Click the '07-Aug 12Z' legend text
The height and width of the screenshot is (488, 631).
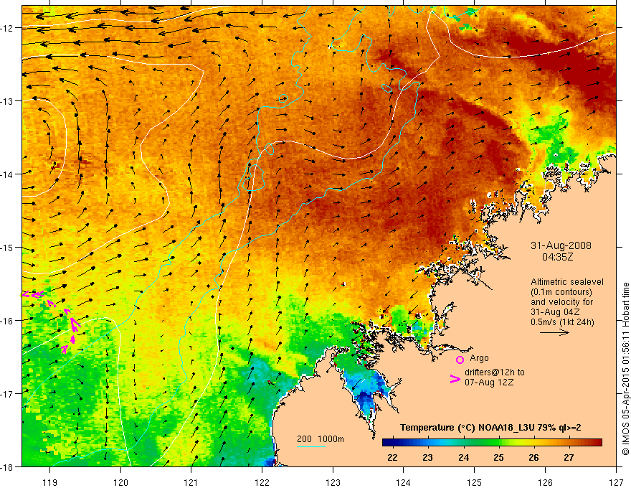(x=489, y=383)
